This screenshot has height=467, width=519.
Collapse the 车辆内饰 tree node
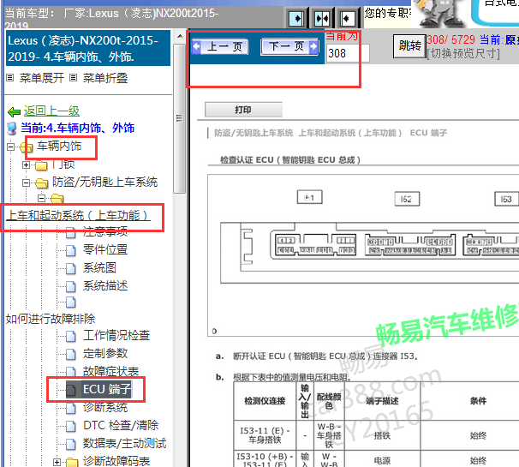click(x=10, y=147)
